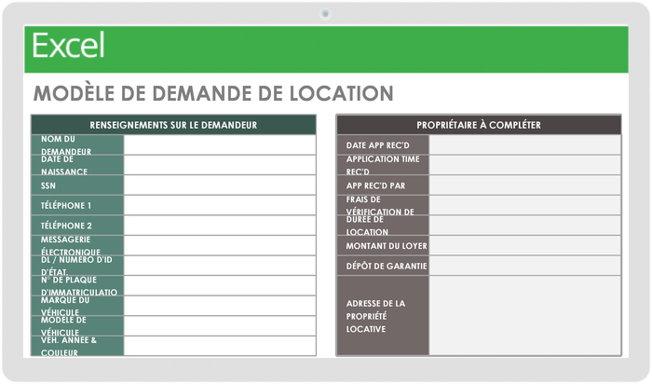Click the 'SSN' label cell

tap(77, 185)
